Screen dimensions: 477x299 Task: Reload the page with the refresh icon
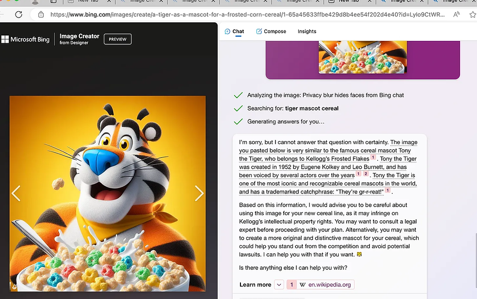click(x=18, y=14)
